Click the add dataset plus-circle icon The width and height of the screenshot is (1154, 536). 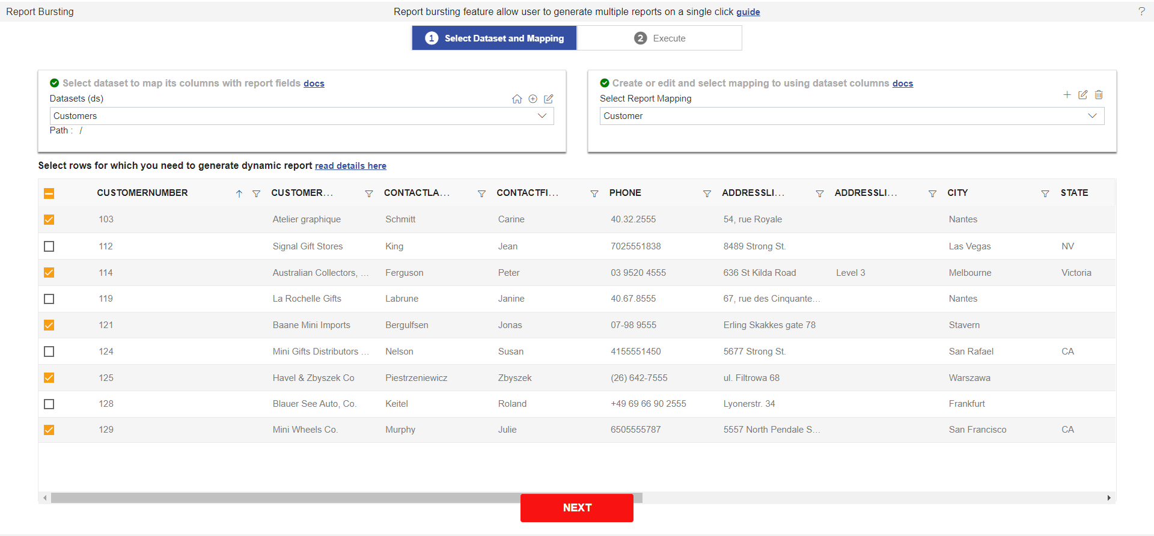[x=533, y=99]
